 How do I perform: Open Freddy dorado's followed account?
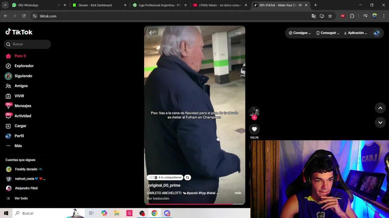click(24, 169)
